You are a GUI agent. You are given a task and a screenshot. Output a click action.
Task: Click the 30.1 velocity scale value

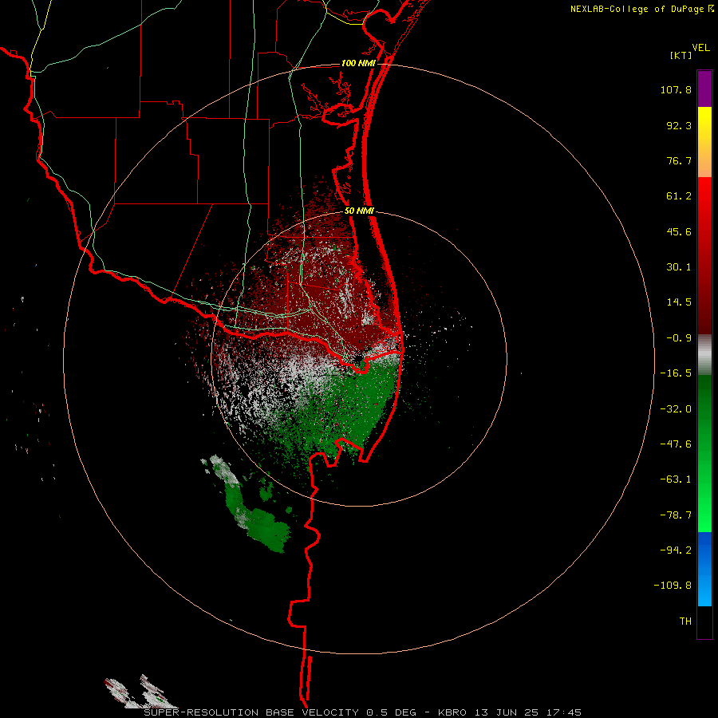click(x=679, y=267)
